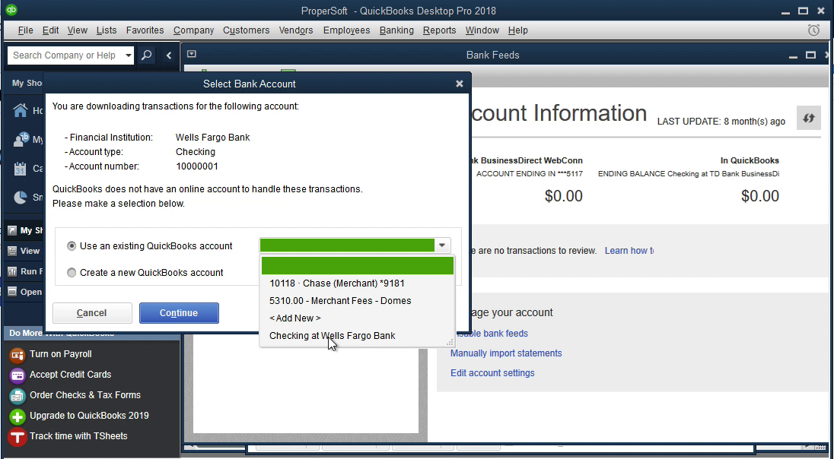
Task: Click the Turn on Payroll icon
Action: 17,354
